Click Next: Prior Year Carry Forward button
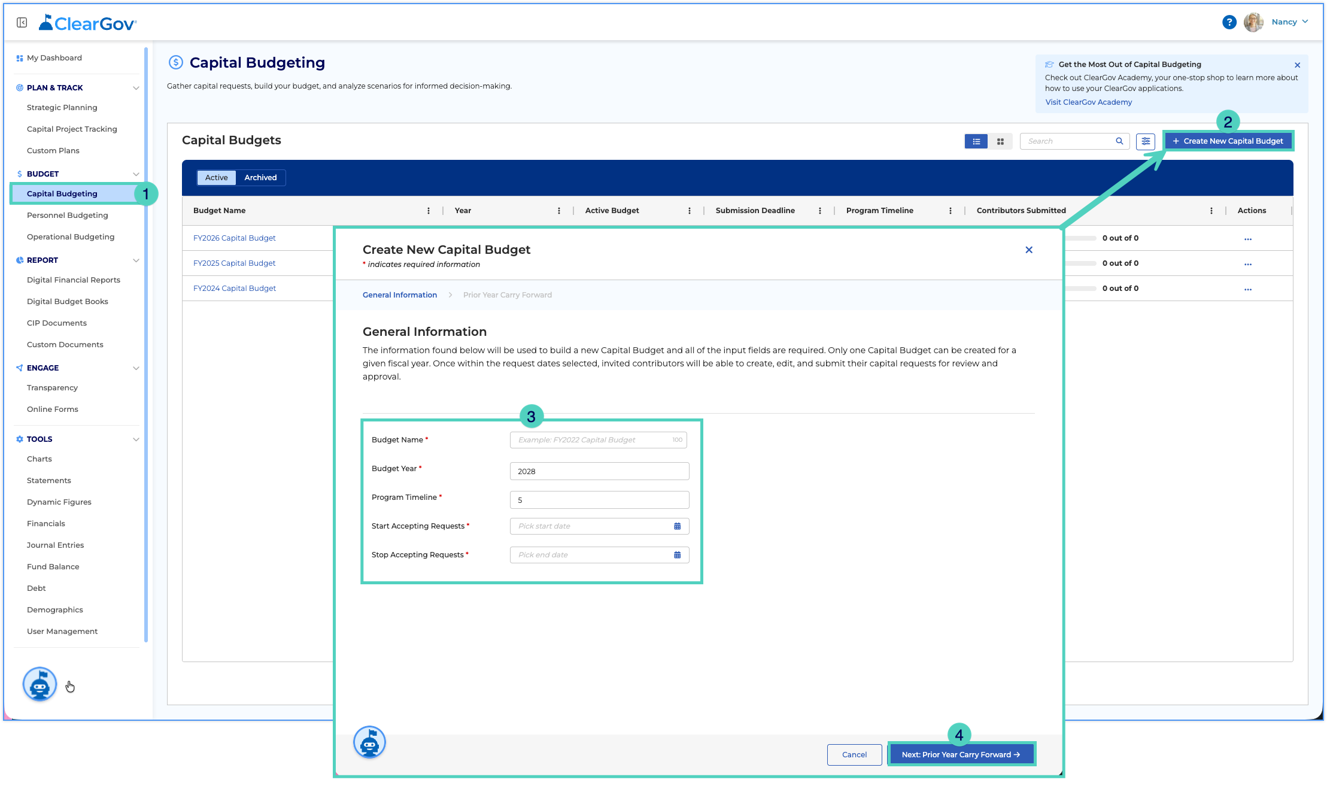This screenshot has width=1327, height=804. tap(961, 754)
